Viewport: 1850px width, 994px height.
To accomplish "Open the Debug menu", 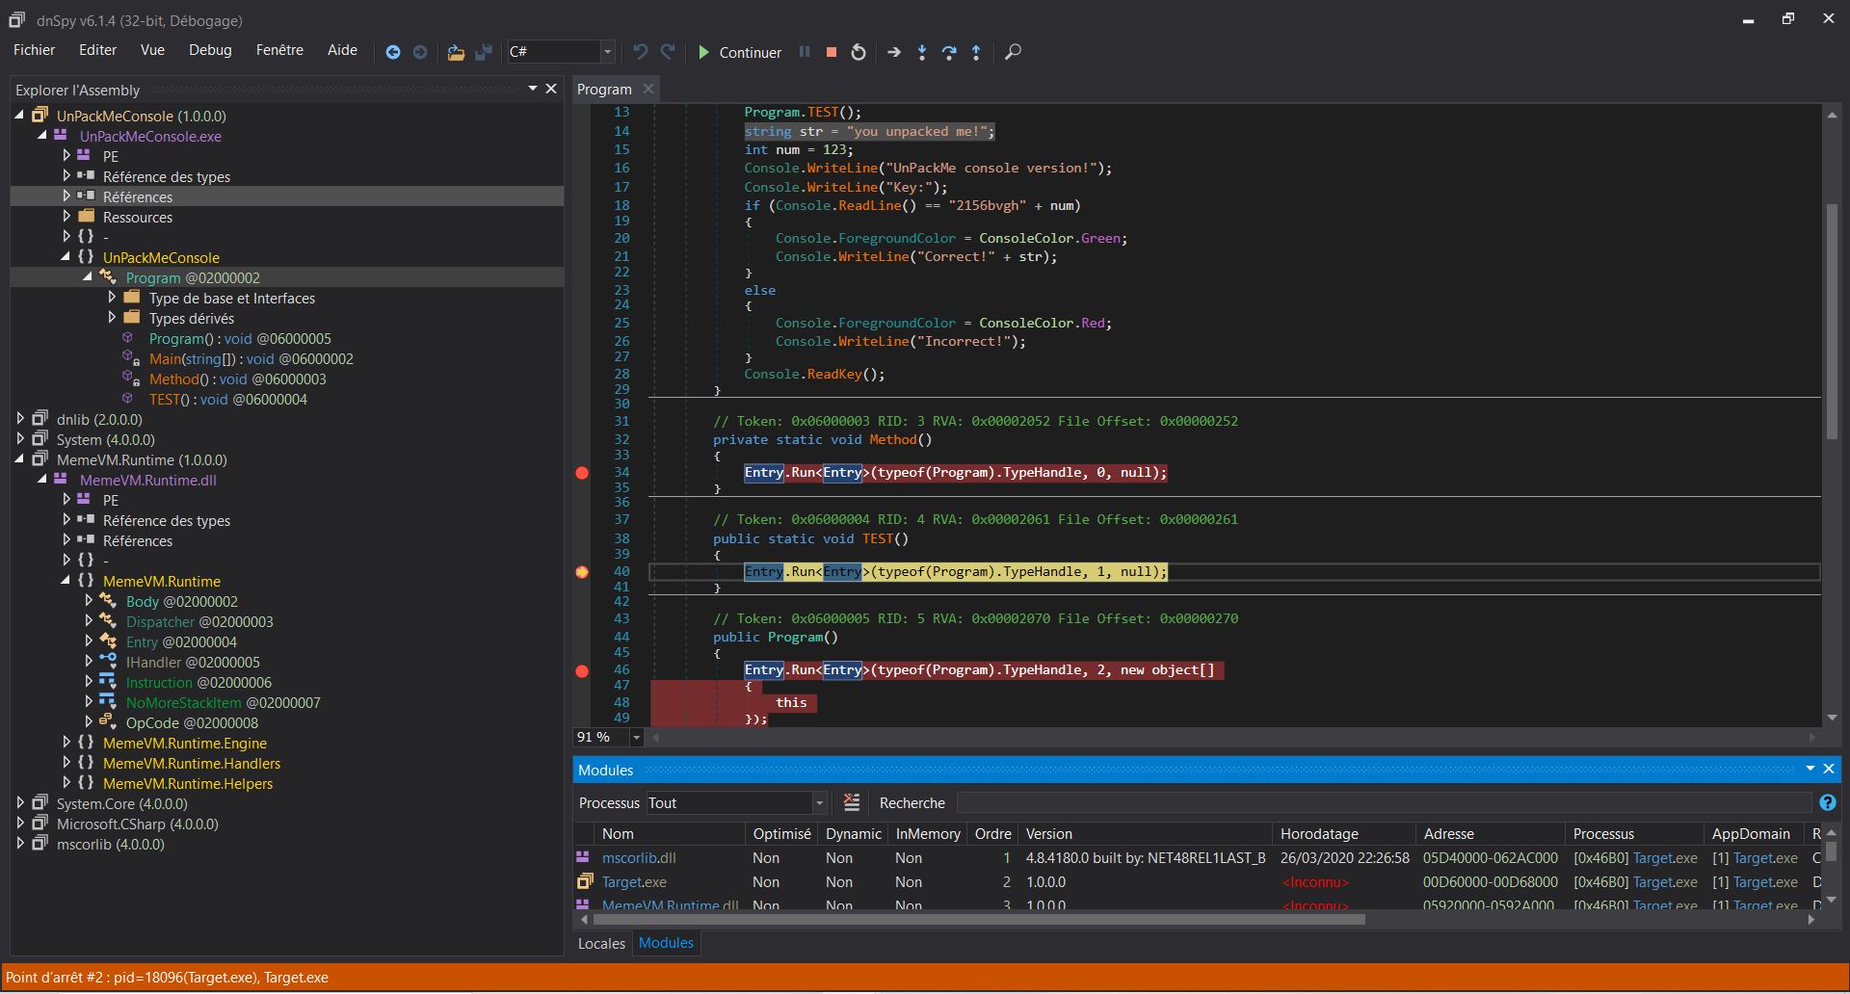I will [210, 50].
